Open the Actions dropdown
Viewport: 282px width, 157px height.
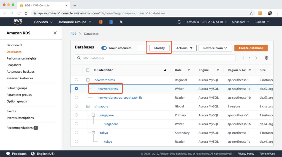tap(184, 48)
